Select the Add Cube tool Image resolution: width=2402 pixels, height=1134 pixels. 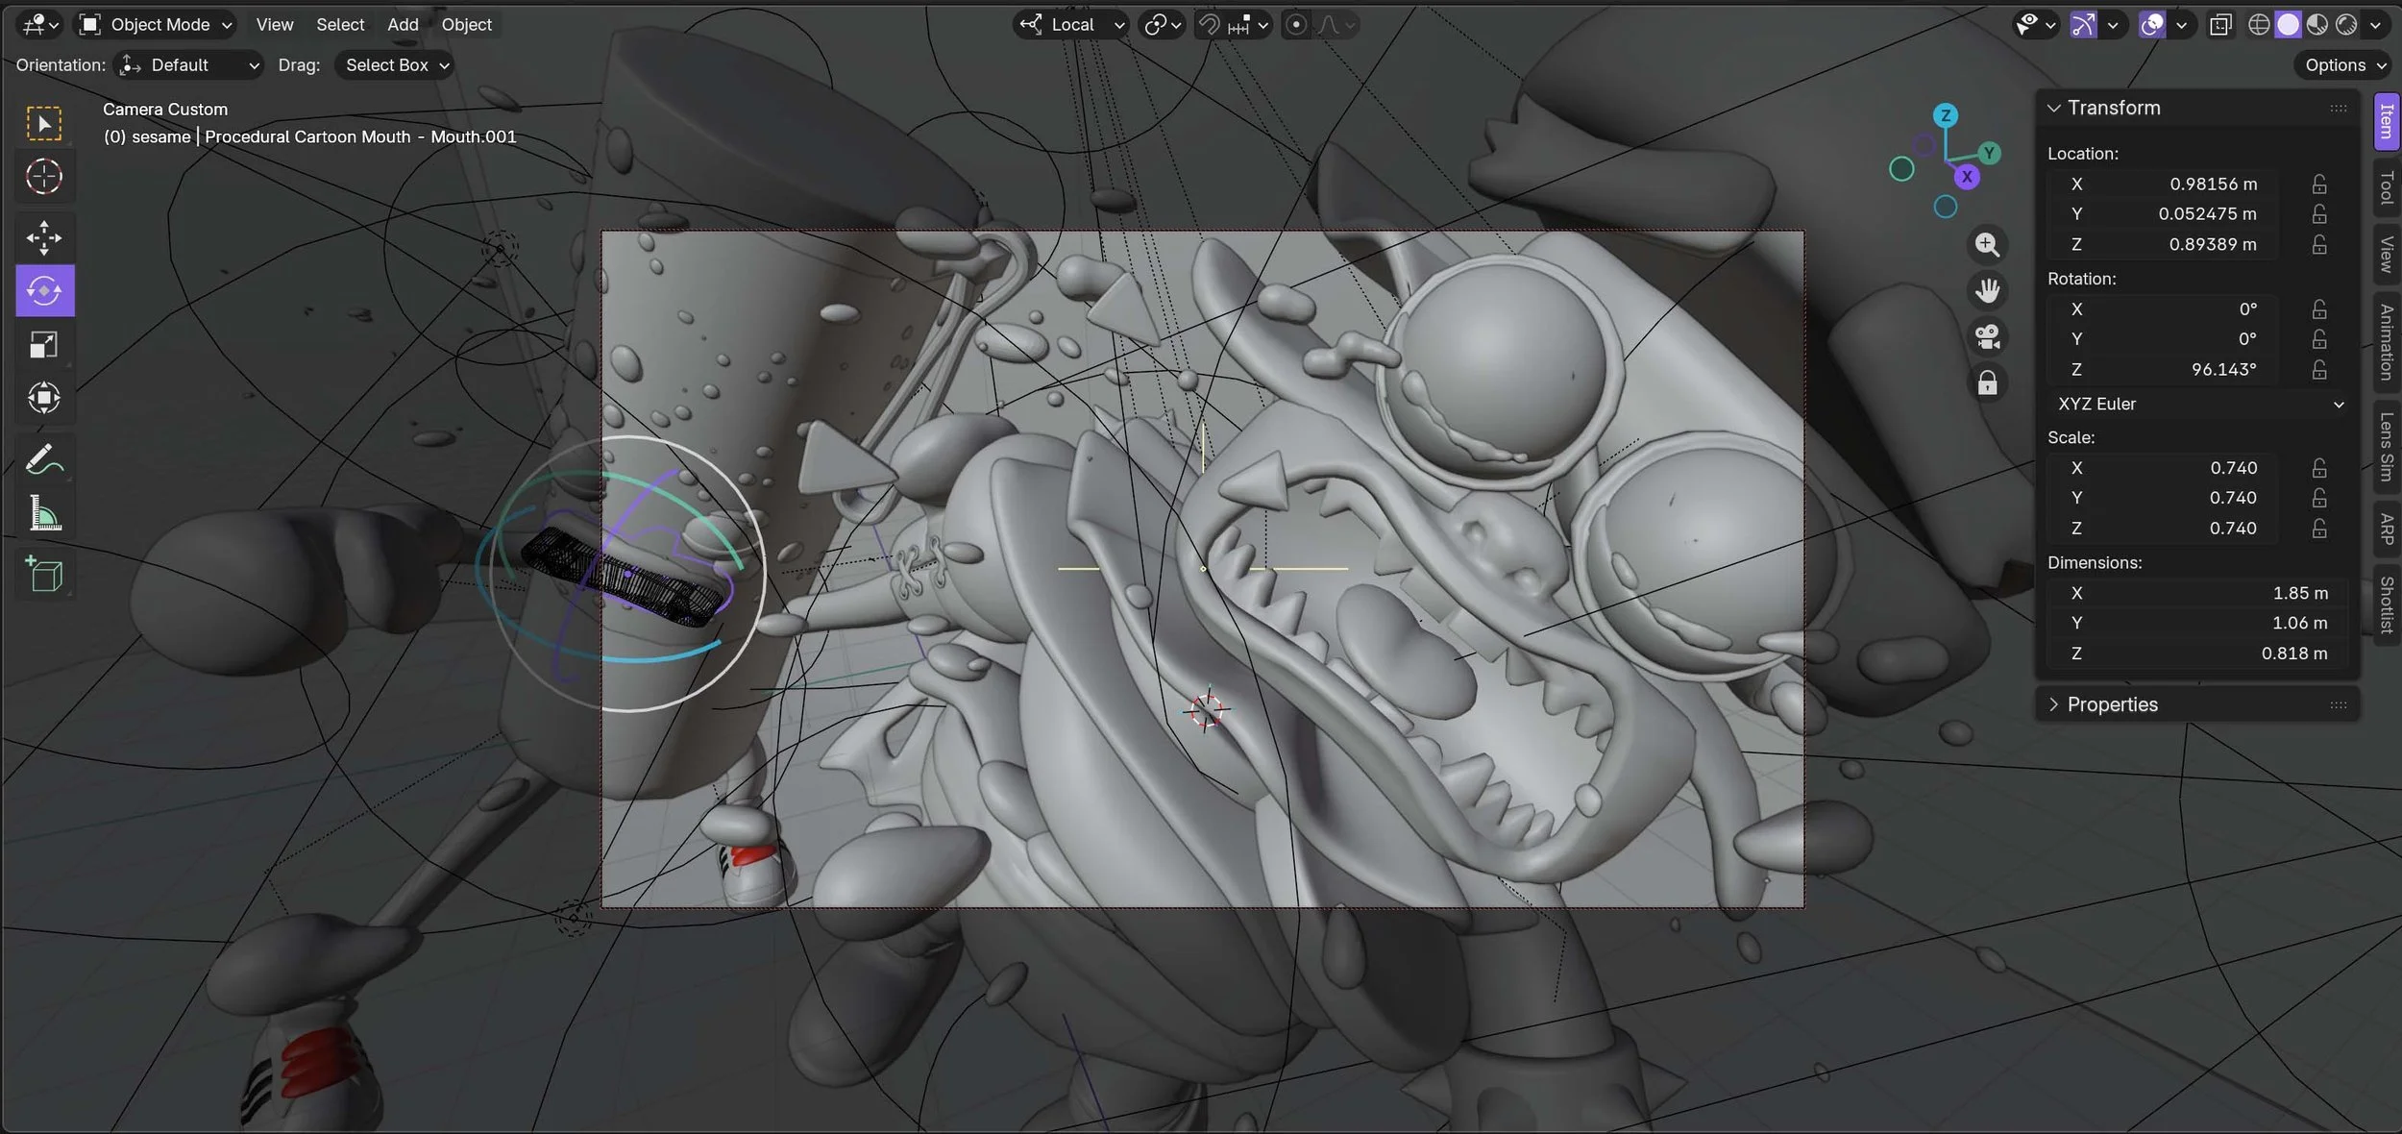[x=44, y=575]
